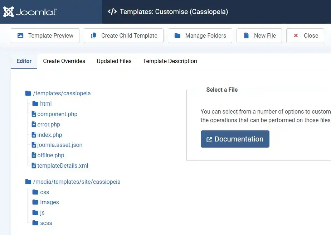This screenshot has height=235, width=331.
Task: Click the scss folder icon
Action: pos(35,223)
